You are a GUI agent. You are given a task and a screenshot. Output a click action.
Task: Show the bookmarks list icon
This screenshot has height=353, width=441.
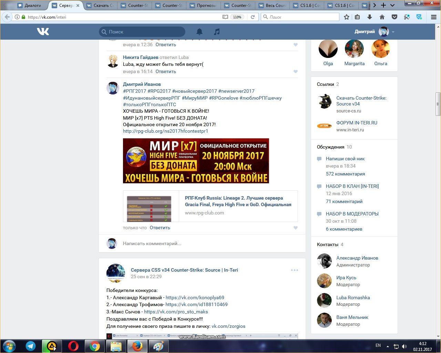pyautogui.click(x=357, y=17)
